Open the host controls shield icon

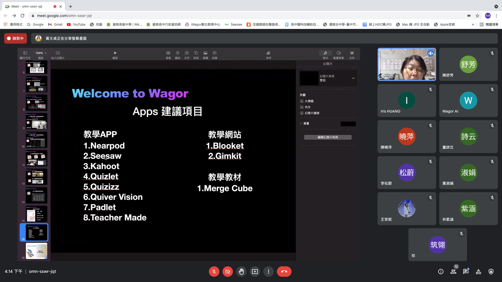[491, 272]
